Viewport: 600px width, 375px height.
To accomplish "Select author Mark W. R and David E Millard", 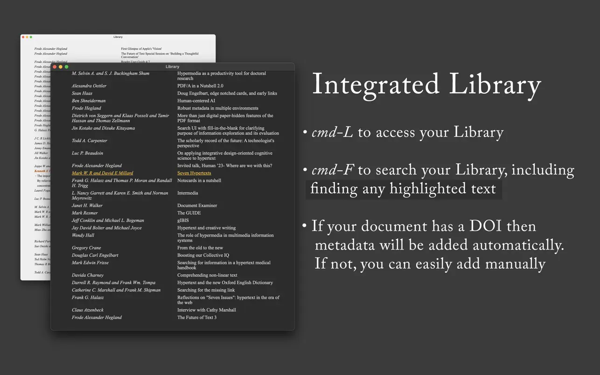I will 102,173.
